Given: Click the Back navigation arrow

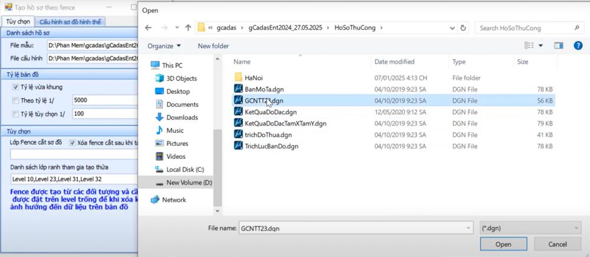Looking at the screenshot, I should [149, 28].
